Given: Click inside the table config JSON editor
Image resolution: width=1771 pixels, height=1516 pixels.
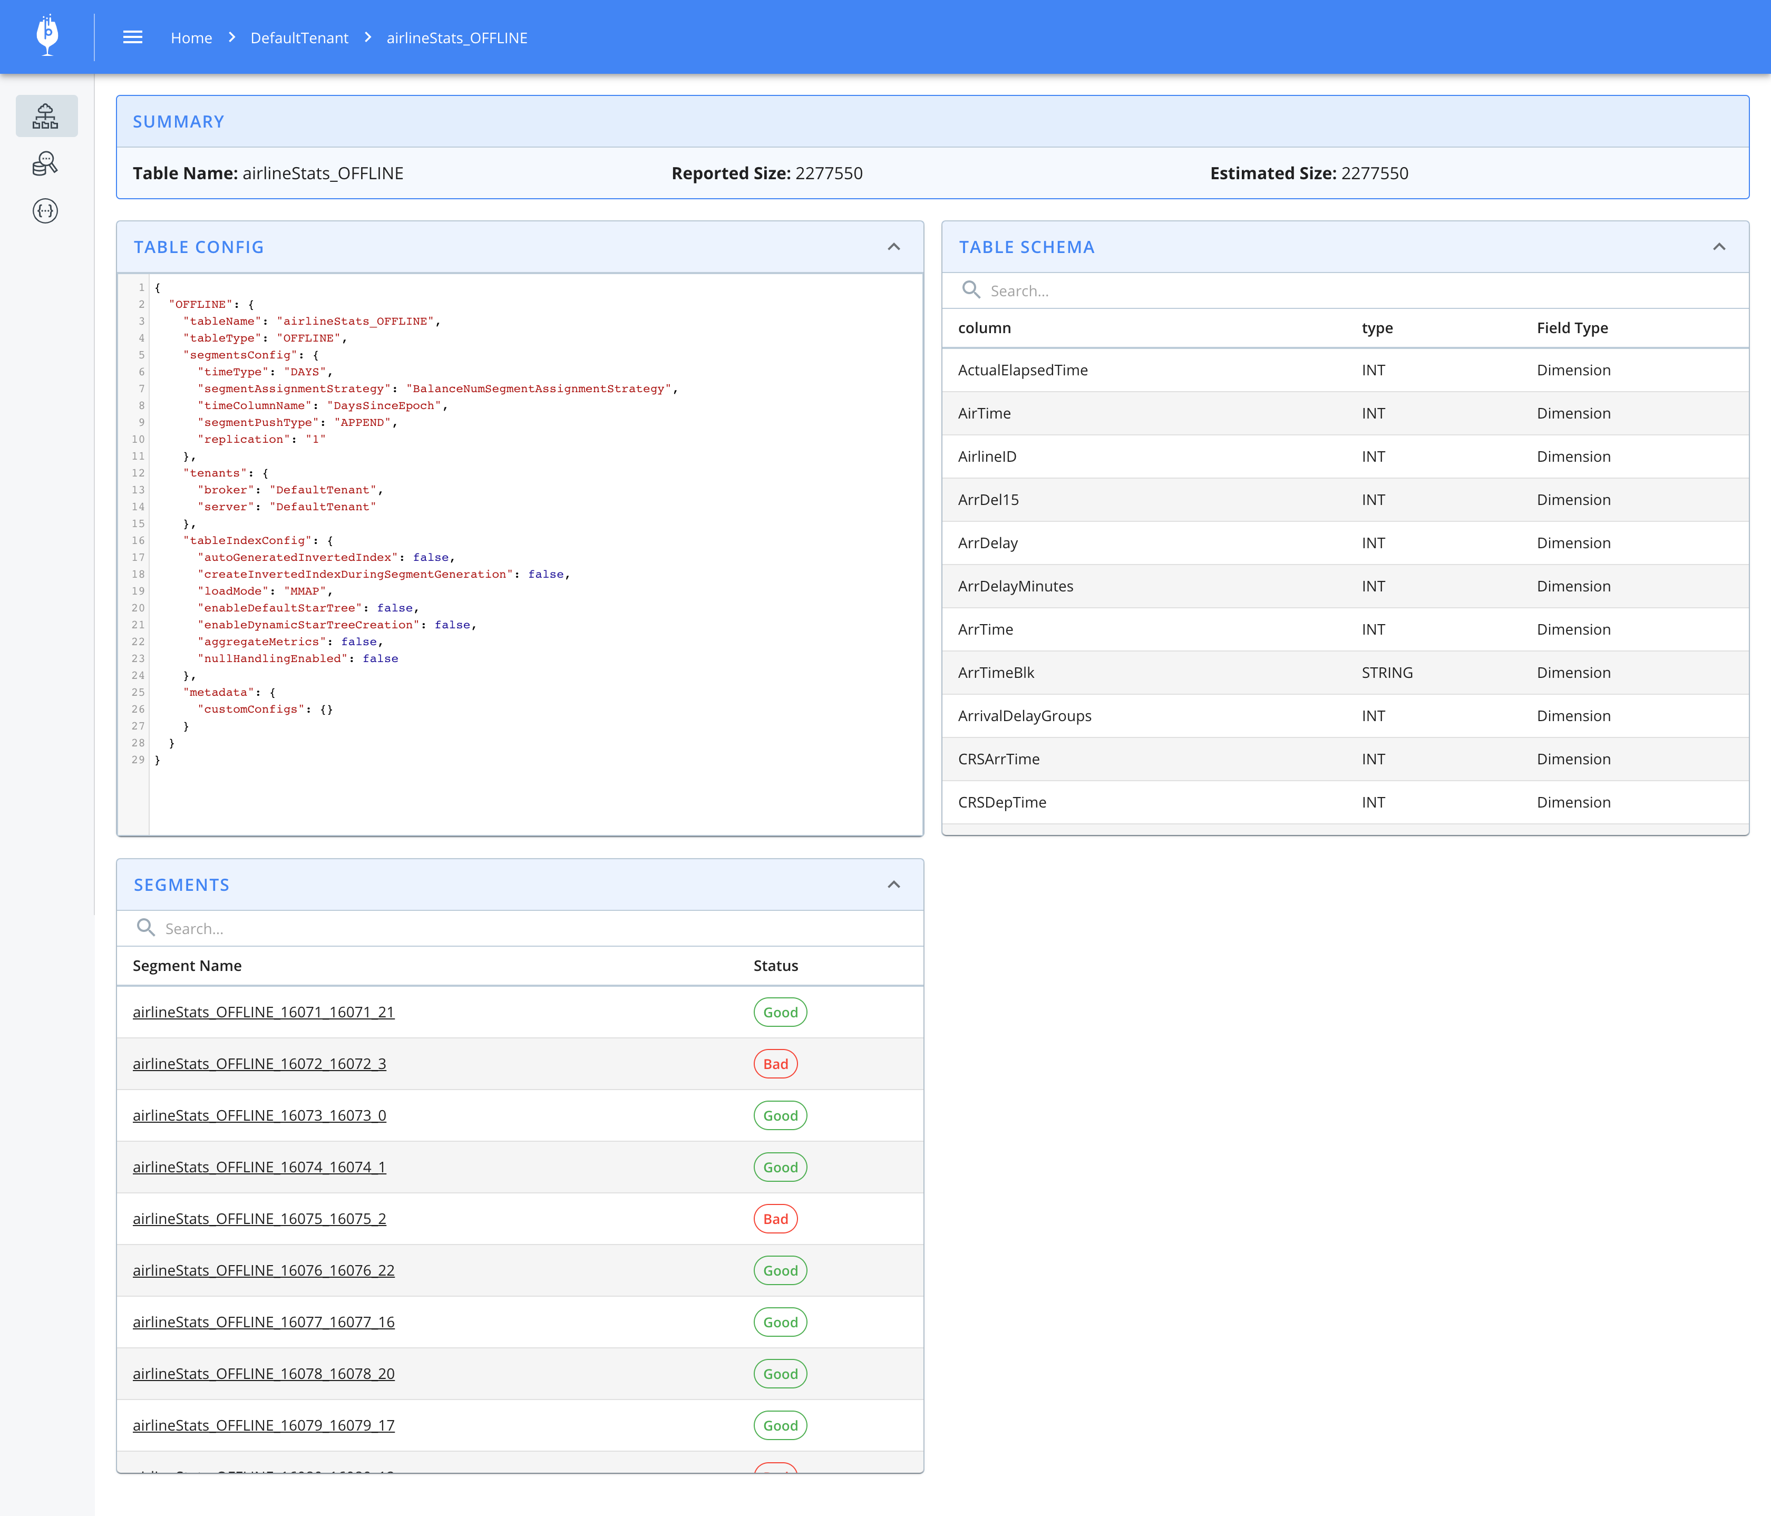Looking at the screenshot, I should [x=536, y=554].
